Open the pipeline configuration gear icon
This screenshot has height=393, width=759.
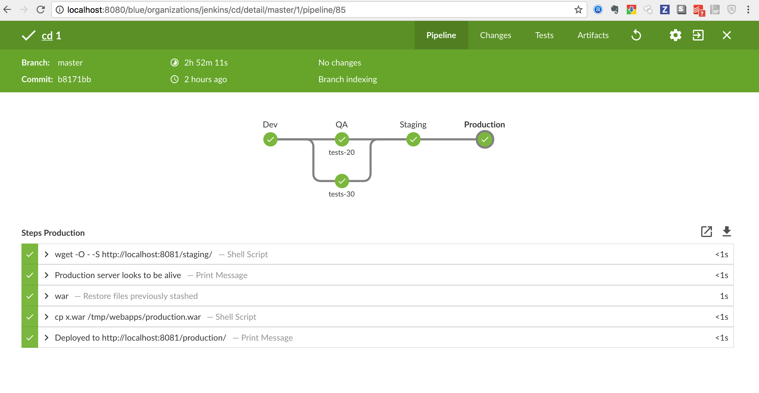coord(675,35)
